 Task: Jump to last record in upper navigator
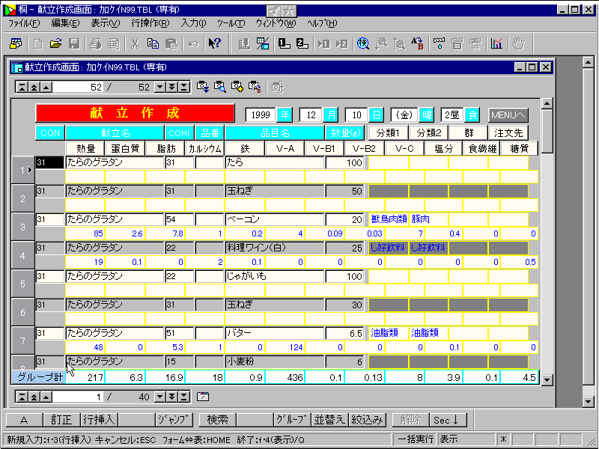[183, 87]
